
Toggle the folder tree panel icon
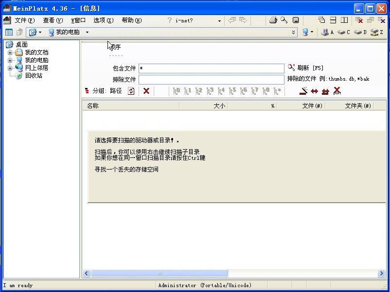click(x=9, y=32)
